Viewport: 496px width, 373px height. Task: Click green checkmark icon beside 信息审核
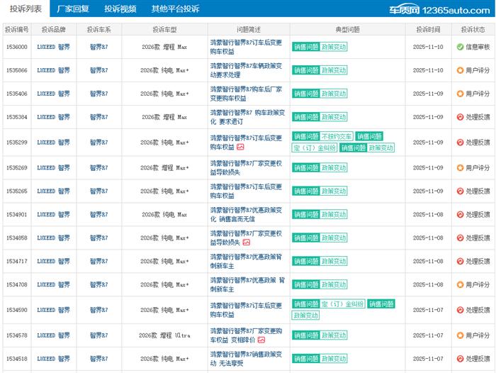pyautogui.click(x=460, y=47)
